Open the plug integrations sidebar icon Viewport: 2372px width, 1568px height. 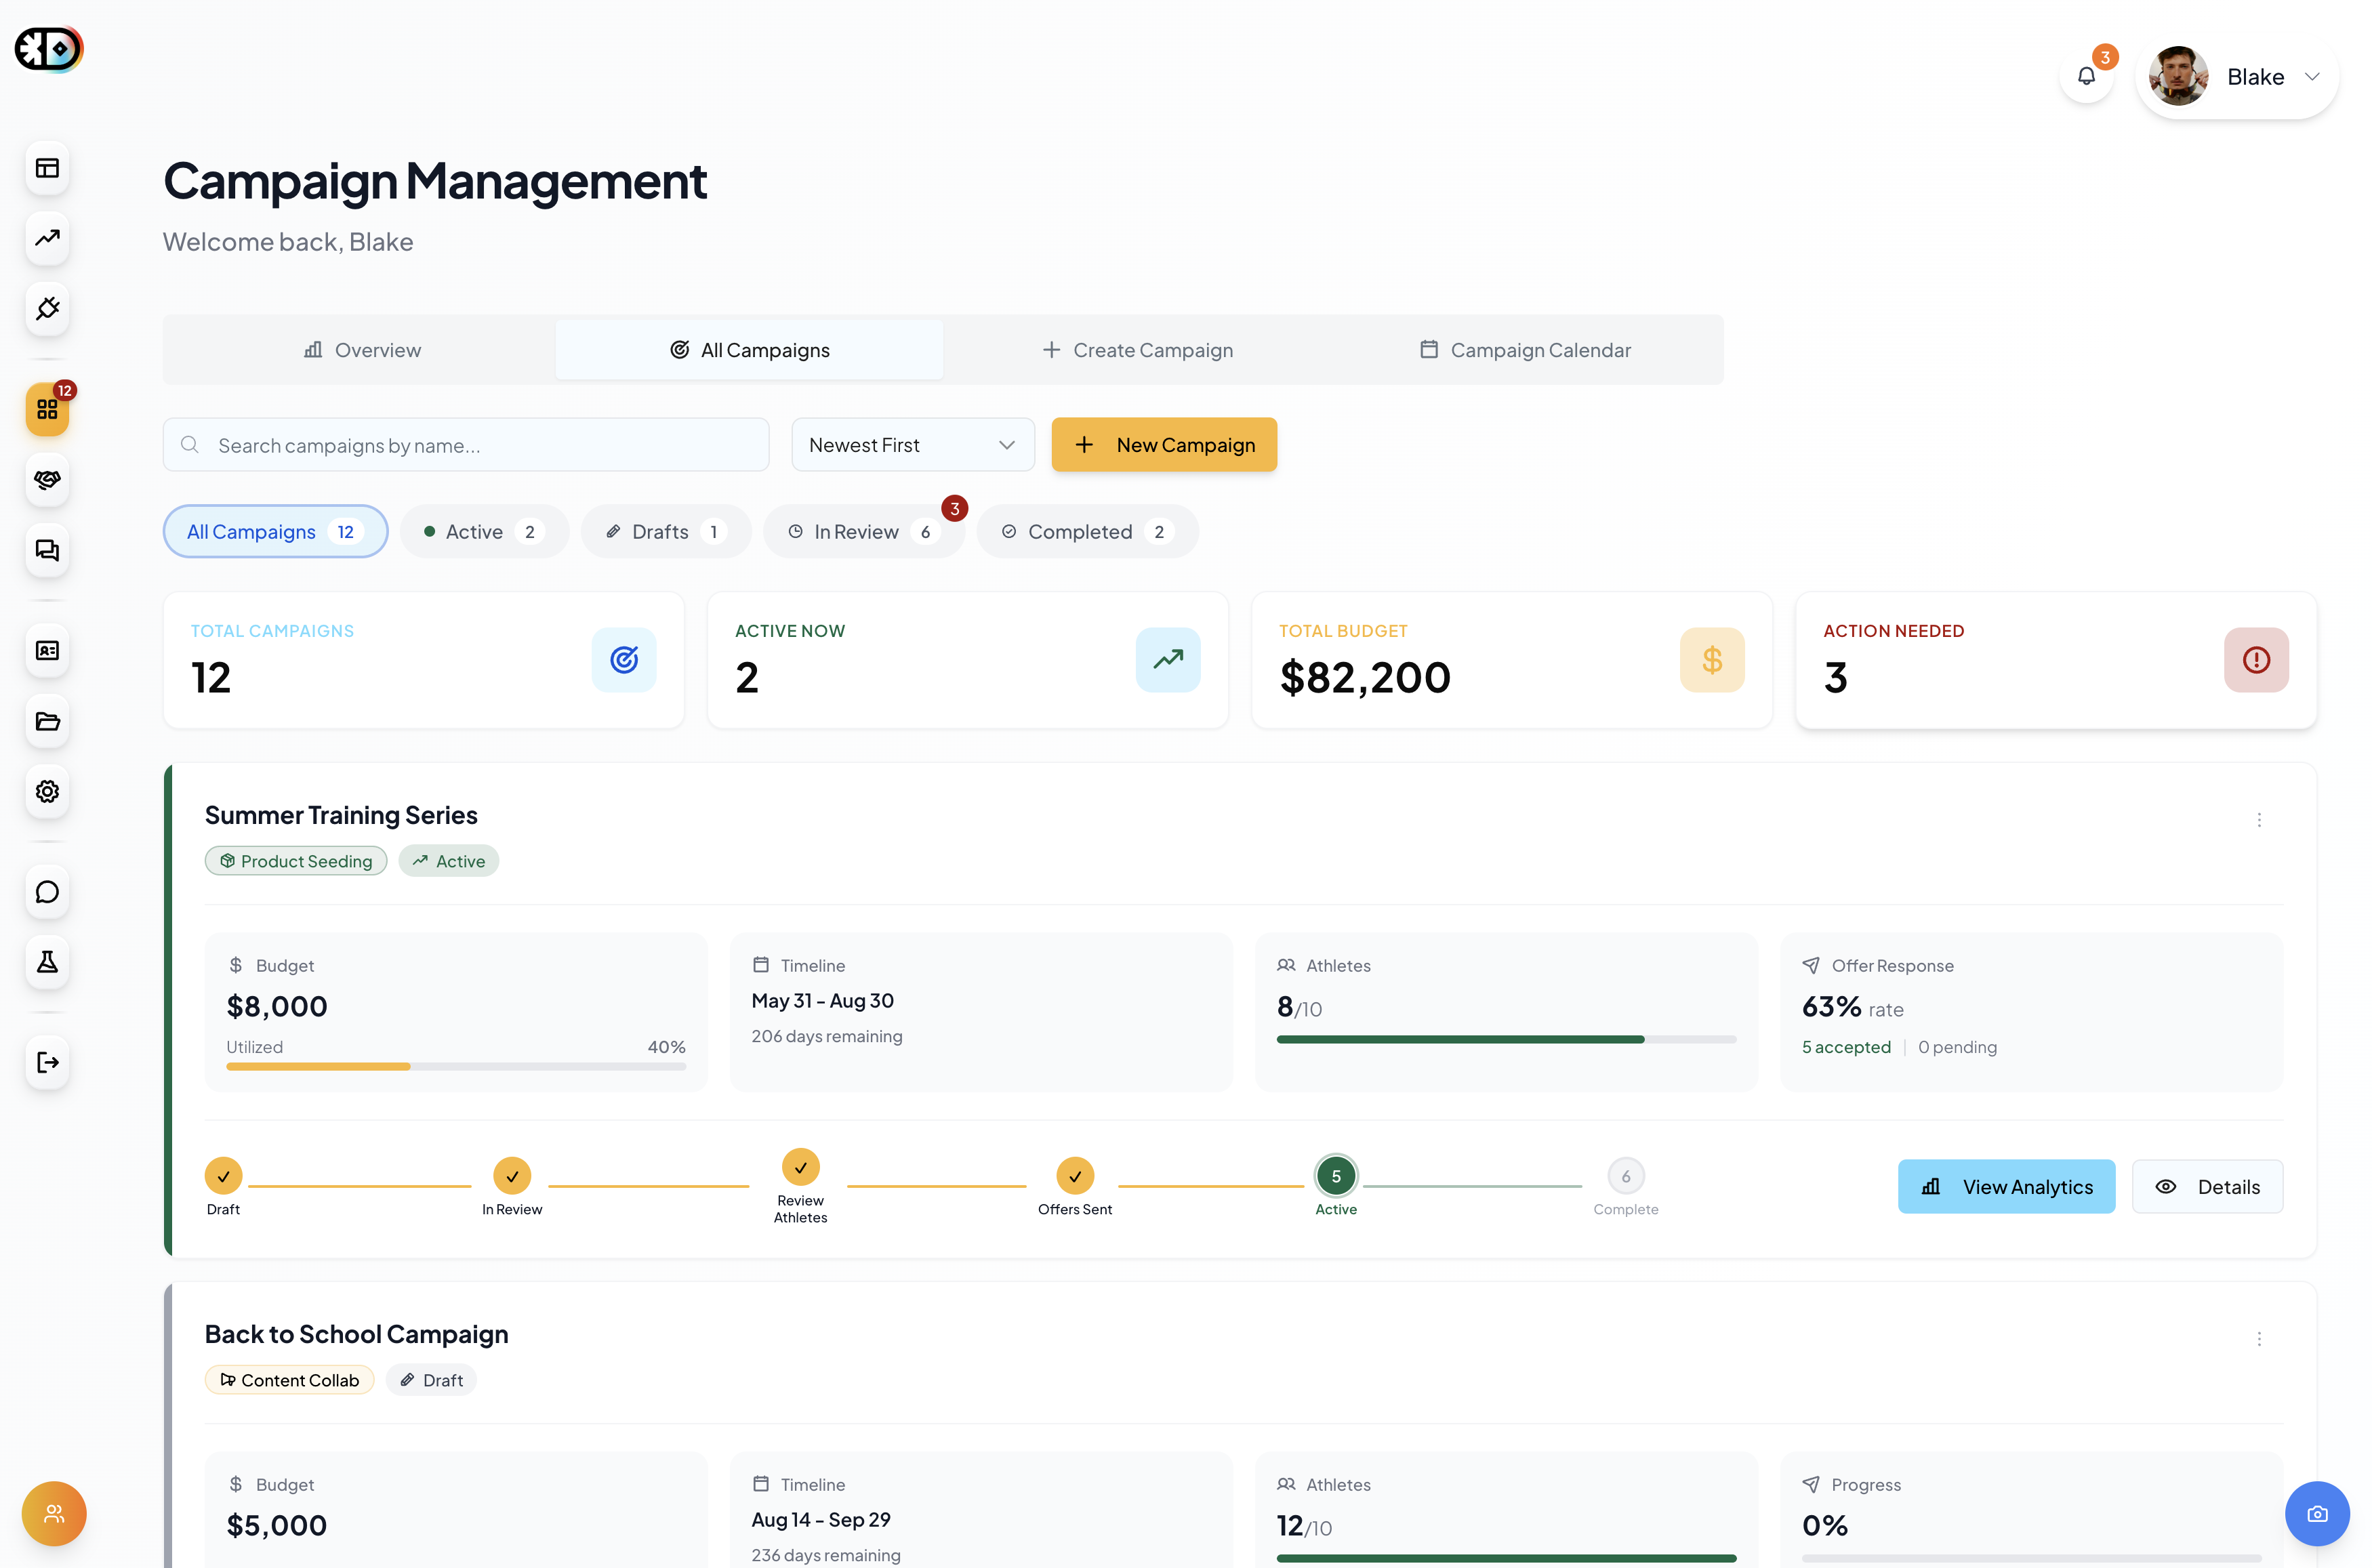(x=47, y=308)
